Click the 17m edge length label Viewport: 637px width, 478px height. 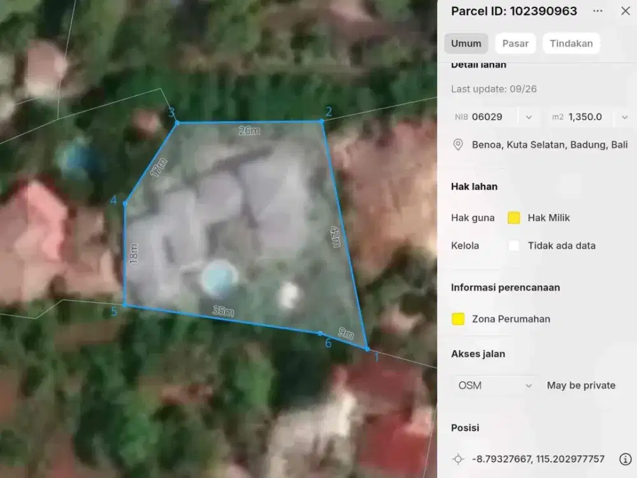point(159,168)
